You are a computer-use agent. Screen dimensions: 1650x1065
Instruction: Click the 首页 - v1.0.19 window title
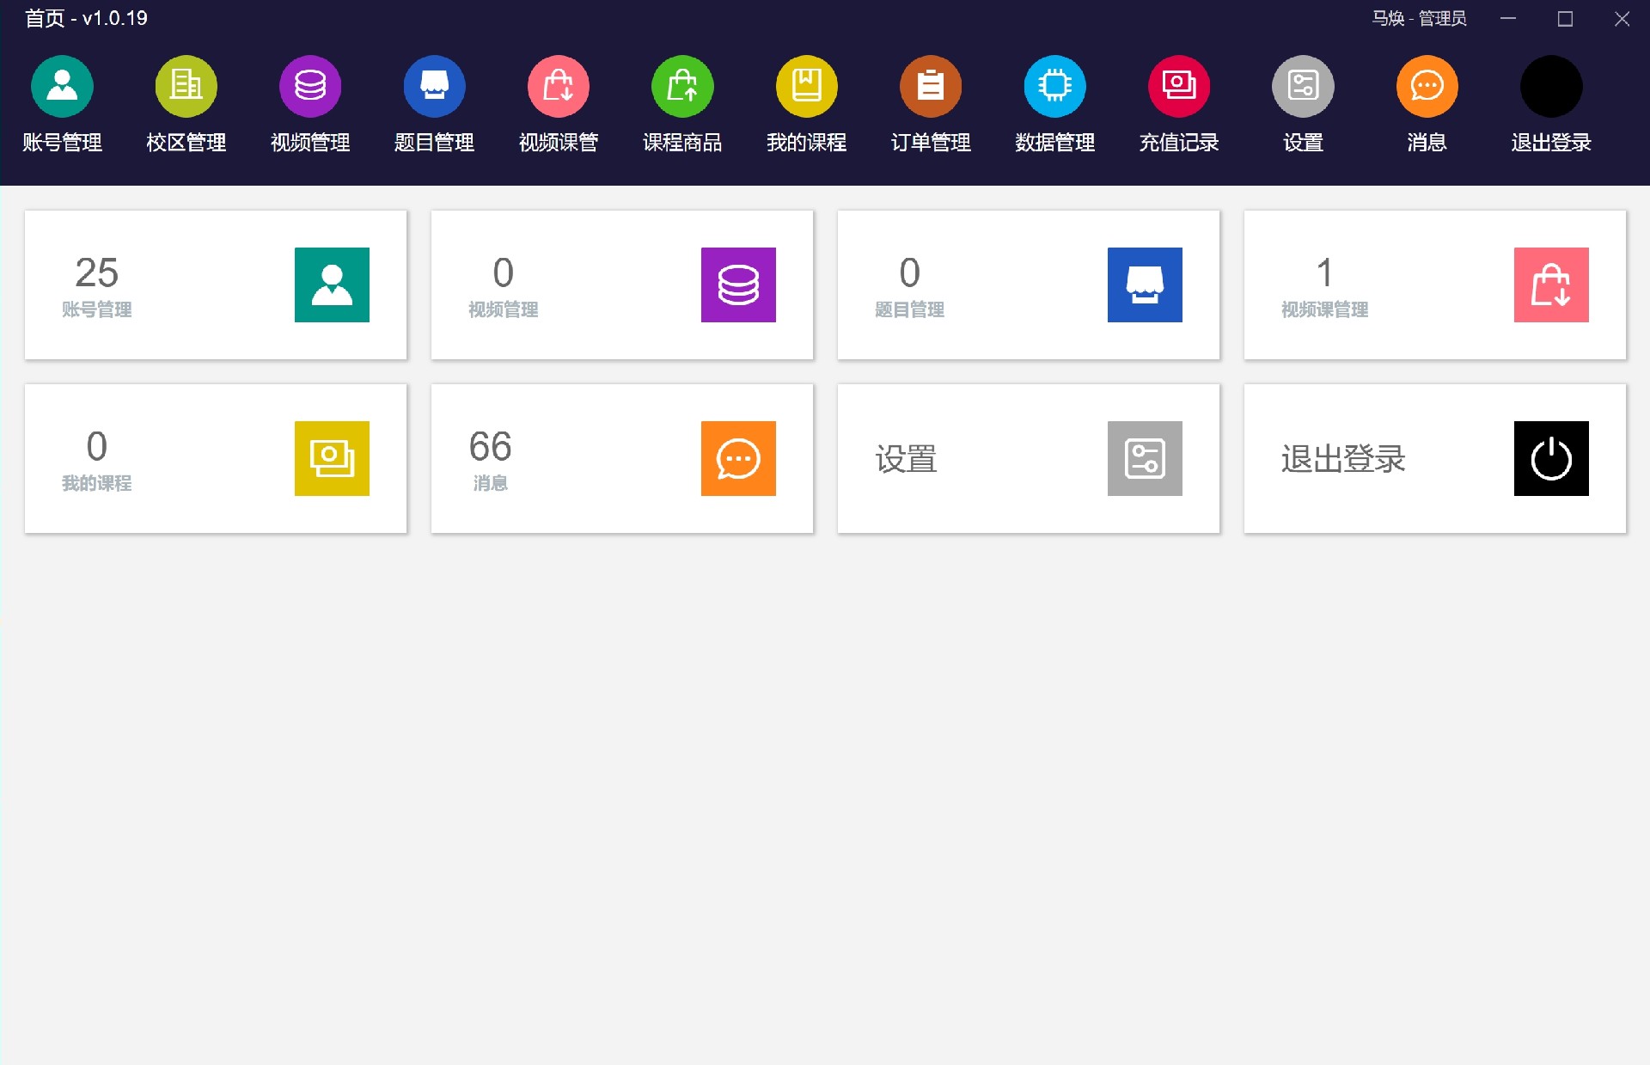click(86, 18)
